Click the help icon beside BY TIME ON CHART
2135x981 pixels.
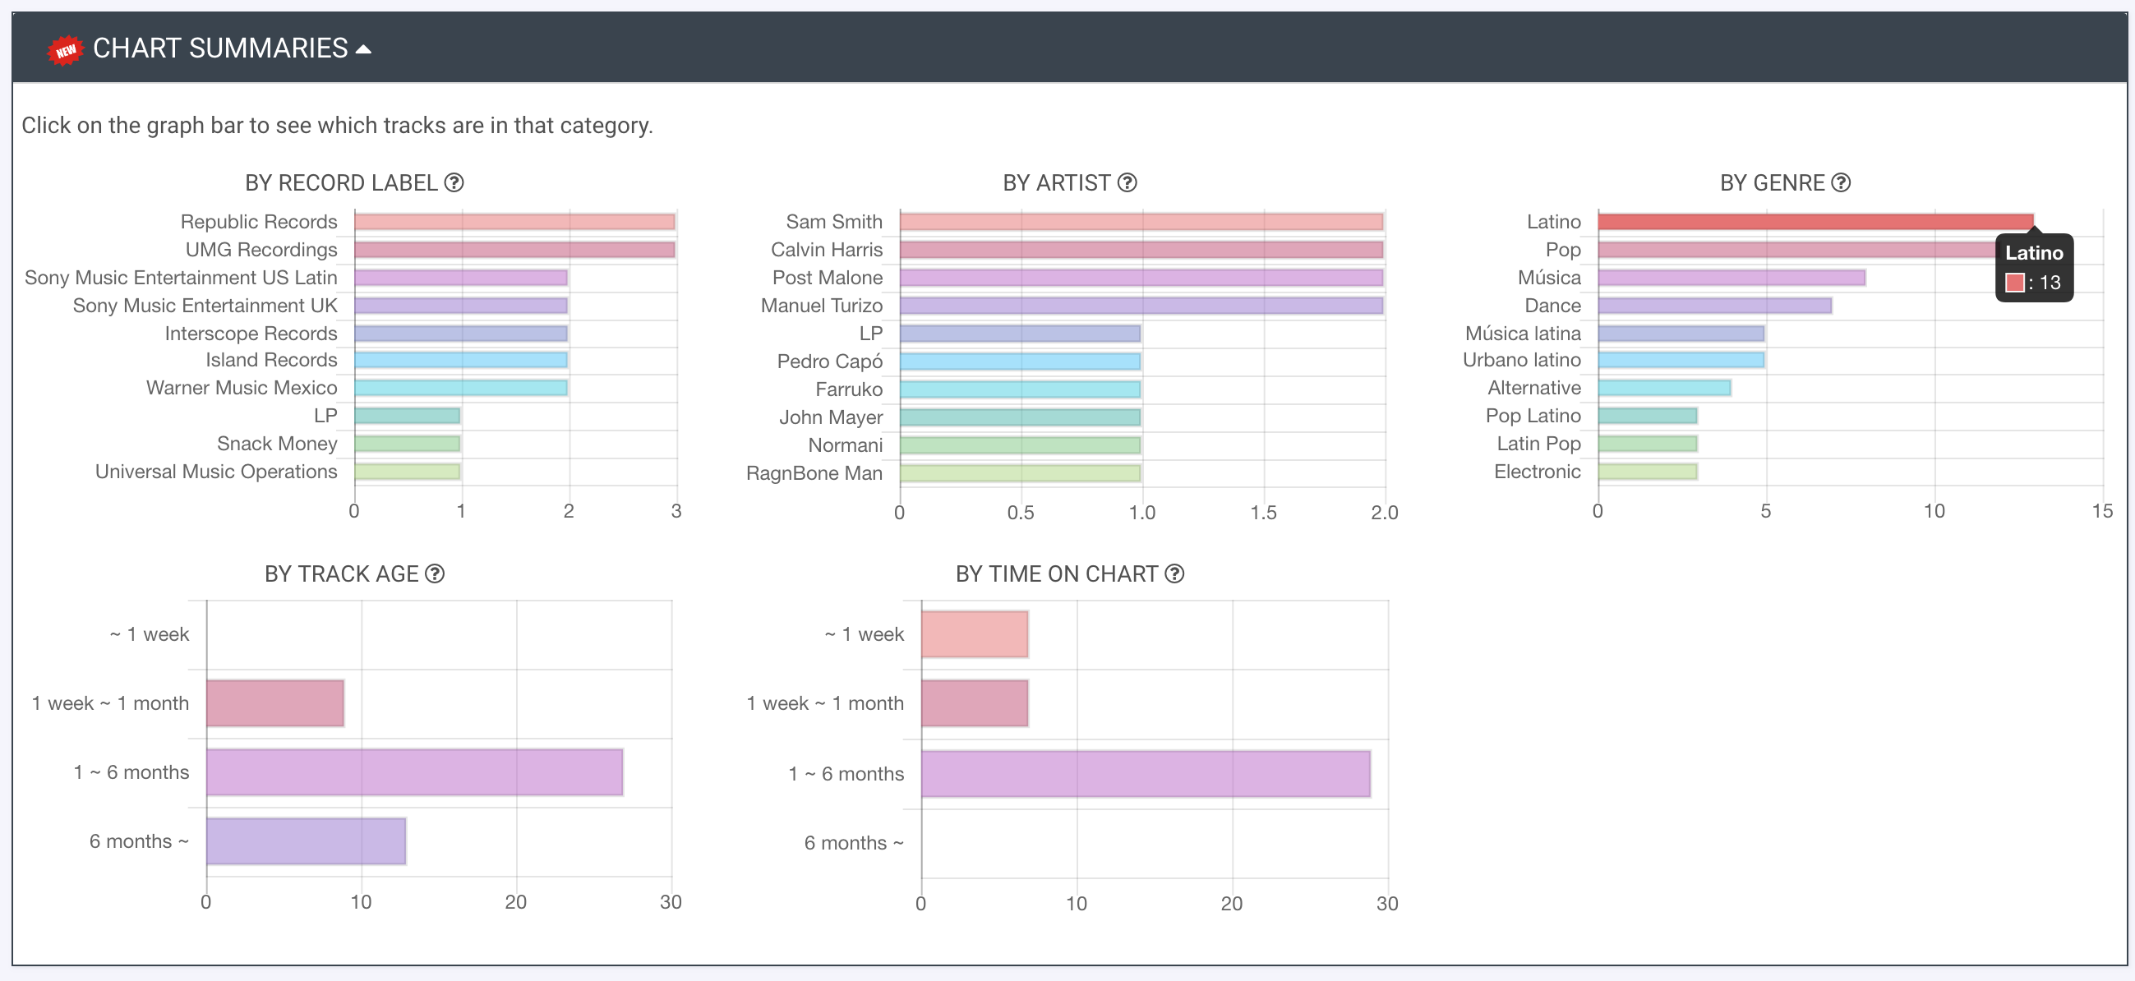tap(1174, 573)
